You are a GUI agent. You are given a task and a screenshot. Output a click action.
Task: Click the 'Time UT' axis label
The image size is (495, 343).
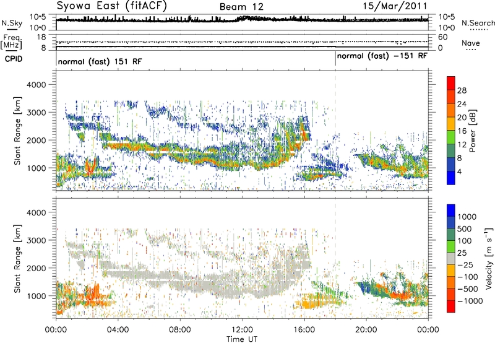pyautogui.click(x=242, y=339)
